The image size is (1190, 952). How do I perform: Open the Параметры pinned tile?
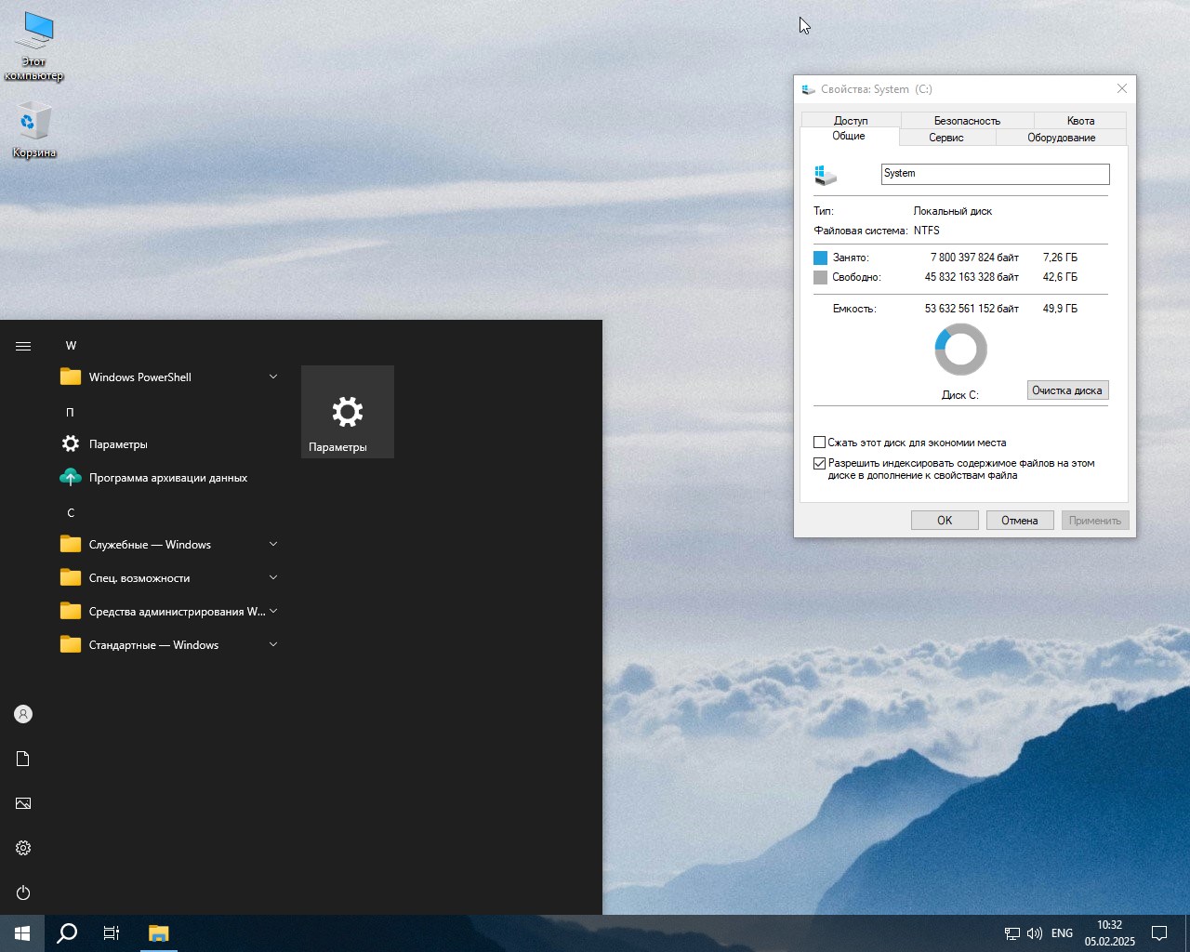[x=348, y=412]
